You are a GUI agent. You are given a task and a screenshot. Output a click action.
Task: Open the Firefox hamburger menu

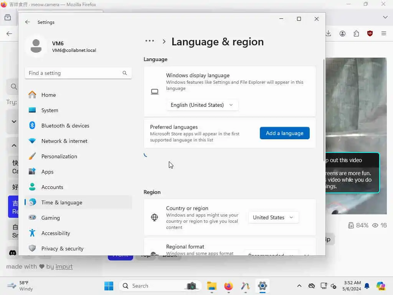point(384,33)
